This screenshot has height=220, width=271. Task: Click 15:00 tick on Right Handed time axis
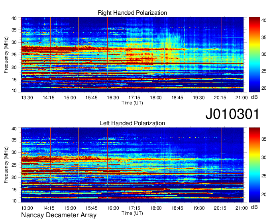click(70, 98)
